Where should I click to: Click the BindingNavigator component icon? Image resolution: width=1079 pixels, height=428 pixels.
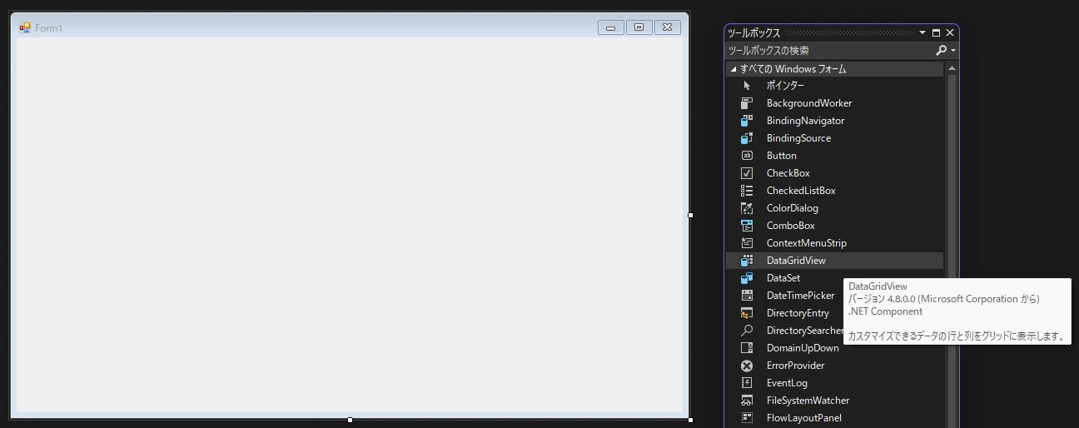(x=747, y=121)
